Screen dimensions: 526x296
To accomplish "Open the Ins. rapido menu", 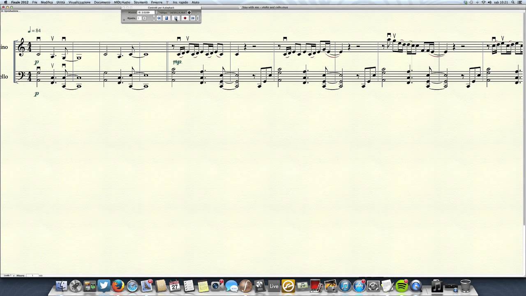I will point(180,2).
